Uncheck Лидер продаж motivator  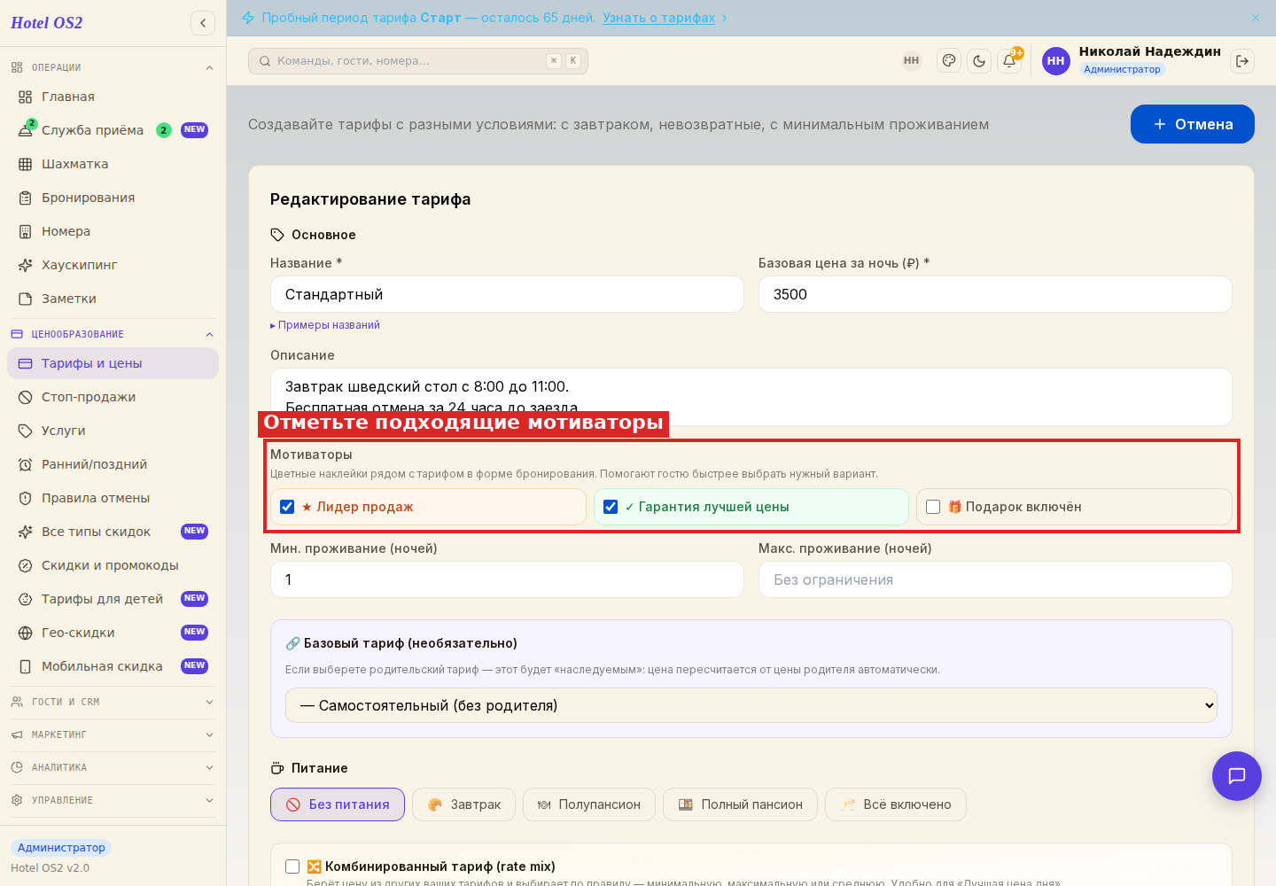[x=287, y=507]
